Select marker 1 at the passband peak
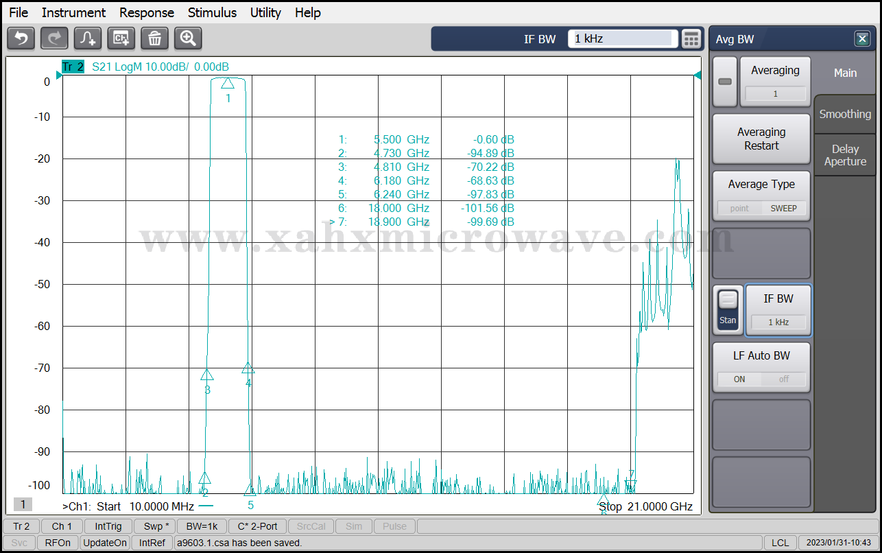This screenshot has width=882, height=553. tap(228, 83)
